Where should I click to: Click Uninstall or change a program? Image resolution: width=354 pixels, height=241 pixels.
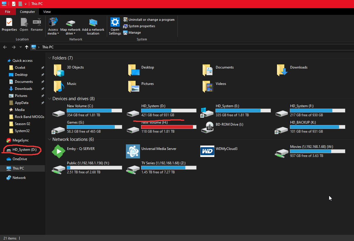click(x=149, y=20)
